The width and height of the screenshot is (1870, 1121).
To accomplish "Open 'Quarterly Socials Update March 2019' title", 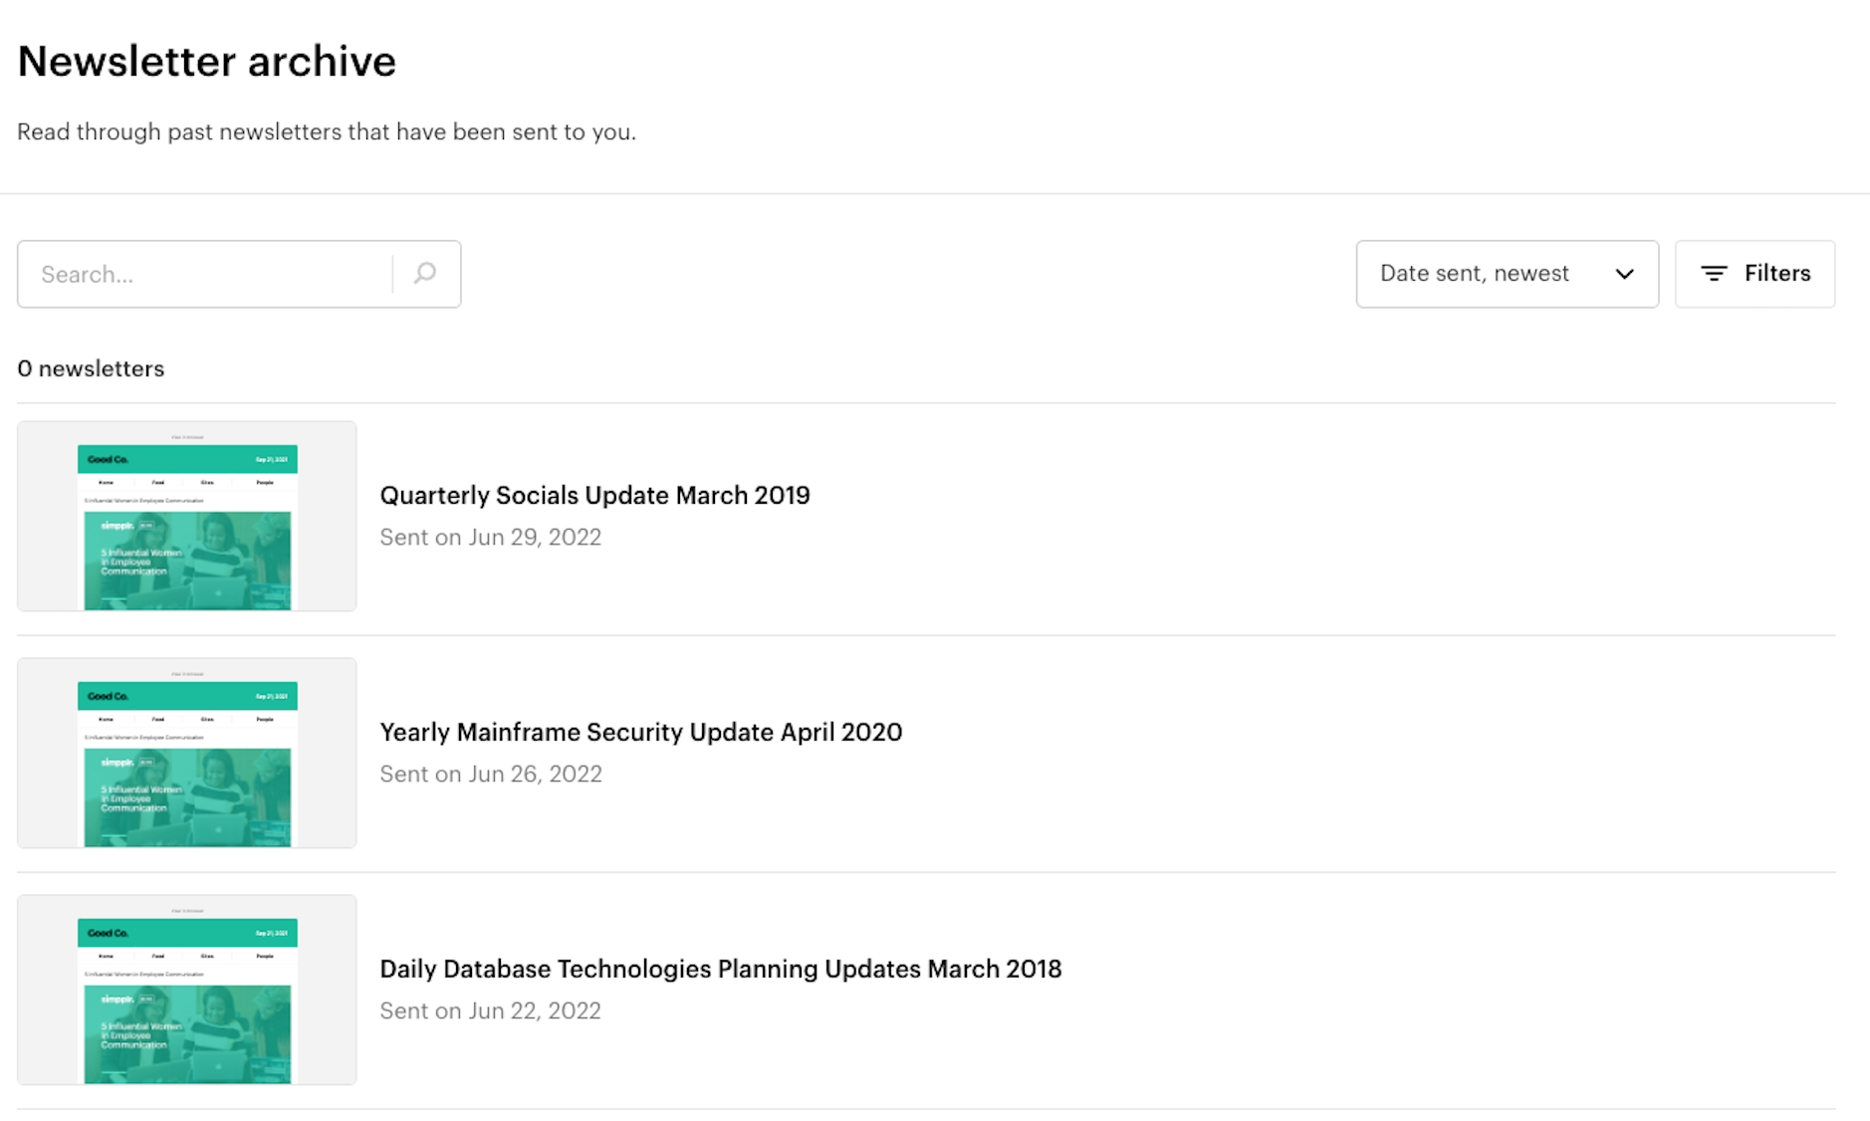I will coord(594,495).
